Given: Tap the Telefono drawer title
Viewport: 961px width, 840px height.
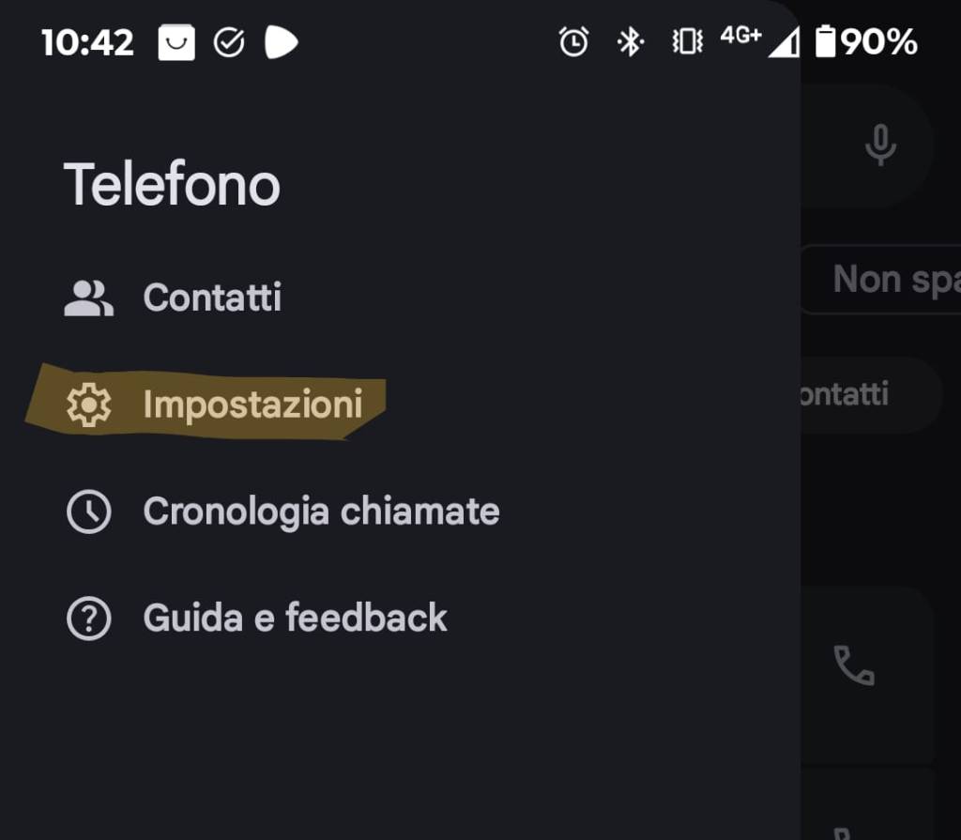Looking at the screenshot, I should pyautogui.click(x=172, y=184).
